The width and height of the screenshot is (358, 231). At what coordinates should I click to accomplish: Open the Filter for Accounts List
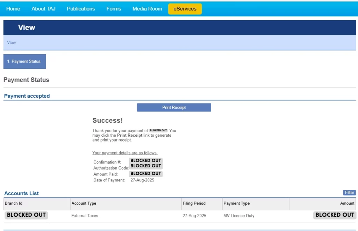pyautogui.click(x=349, y=193)
